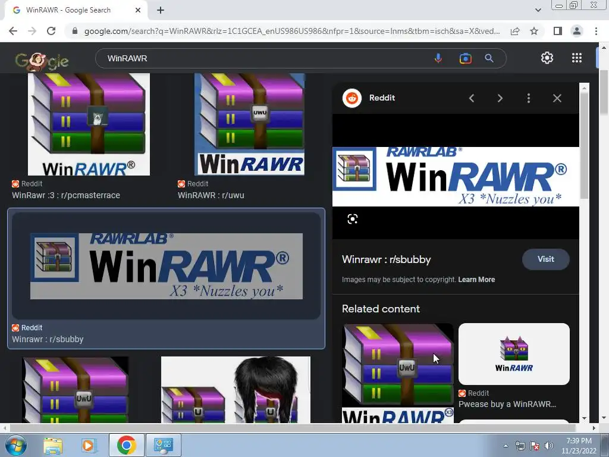Click preview panel scroll-down arrow
The width and height of the screenshot is (609, 457).
585,418
